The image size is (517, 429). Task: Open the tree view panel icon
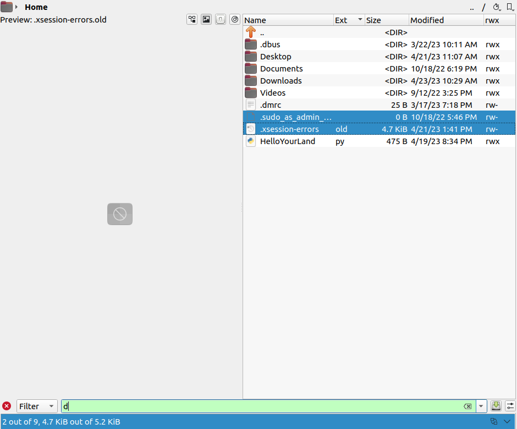pos(192,19)
